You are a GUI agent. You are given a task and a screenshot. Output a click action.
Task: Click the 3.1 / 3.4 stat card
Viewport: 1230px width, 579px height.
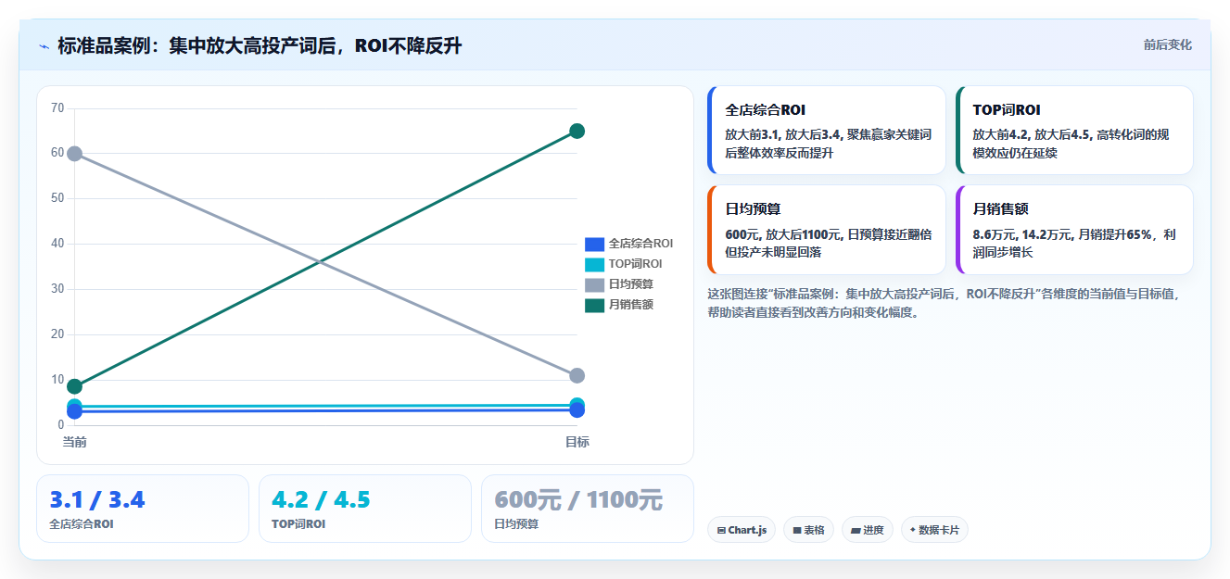click(143, 509)
